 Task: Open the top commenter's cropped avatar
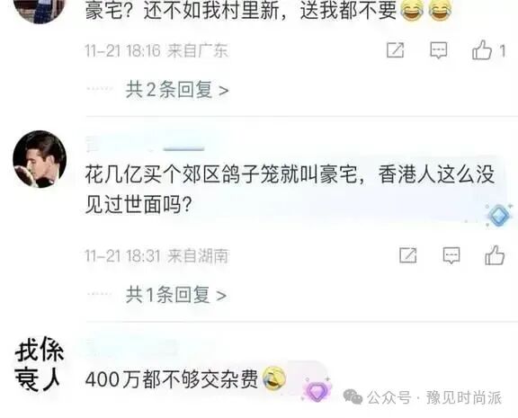click(39, 11)
